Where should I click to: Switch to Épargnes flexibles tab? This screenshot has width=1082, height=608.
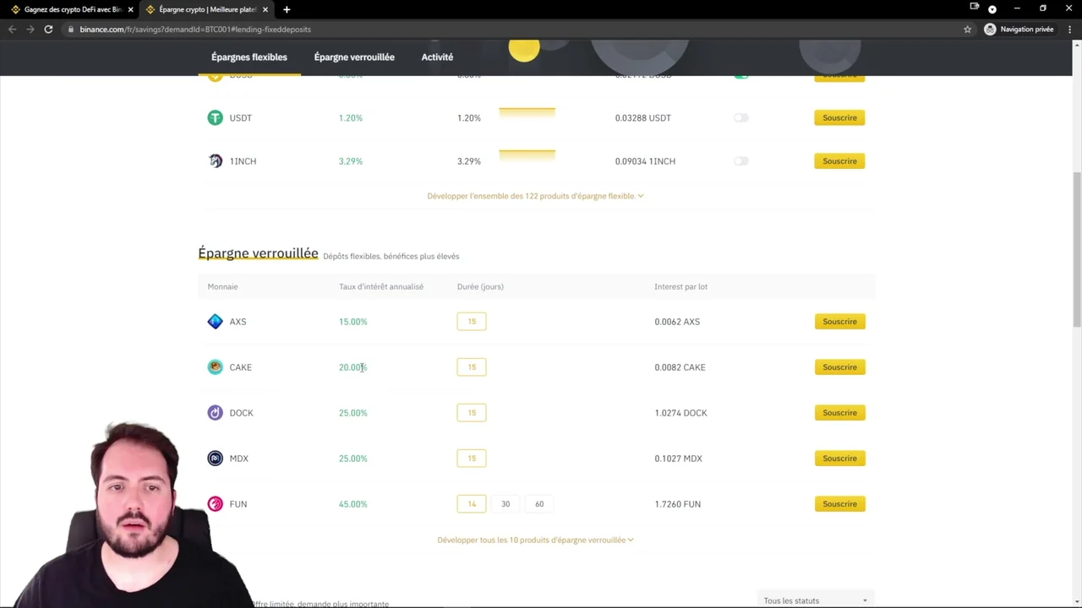[249, 57]
